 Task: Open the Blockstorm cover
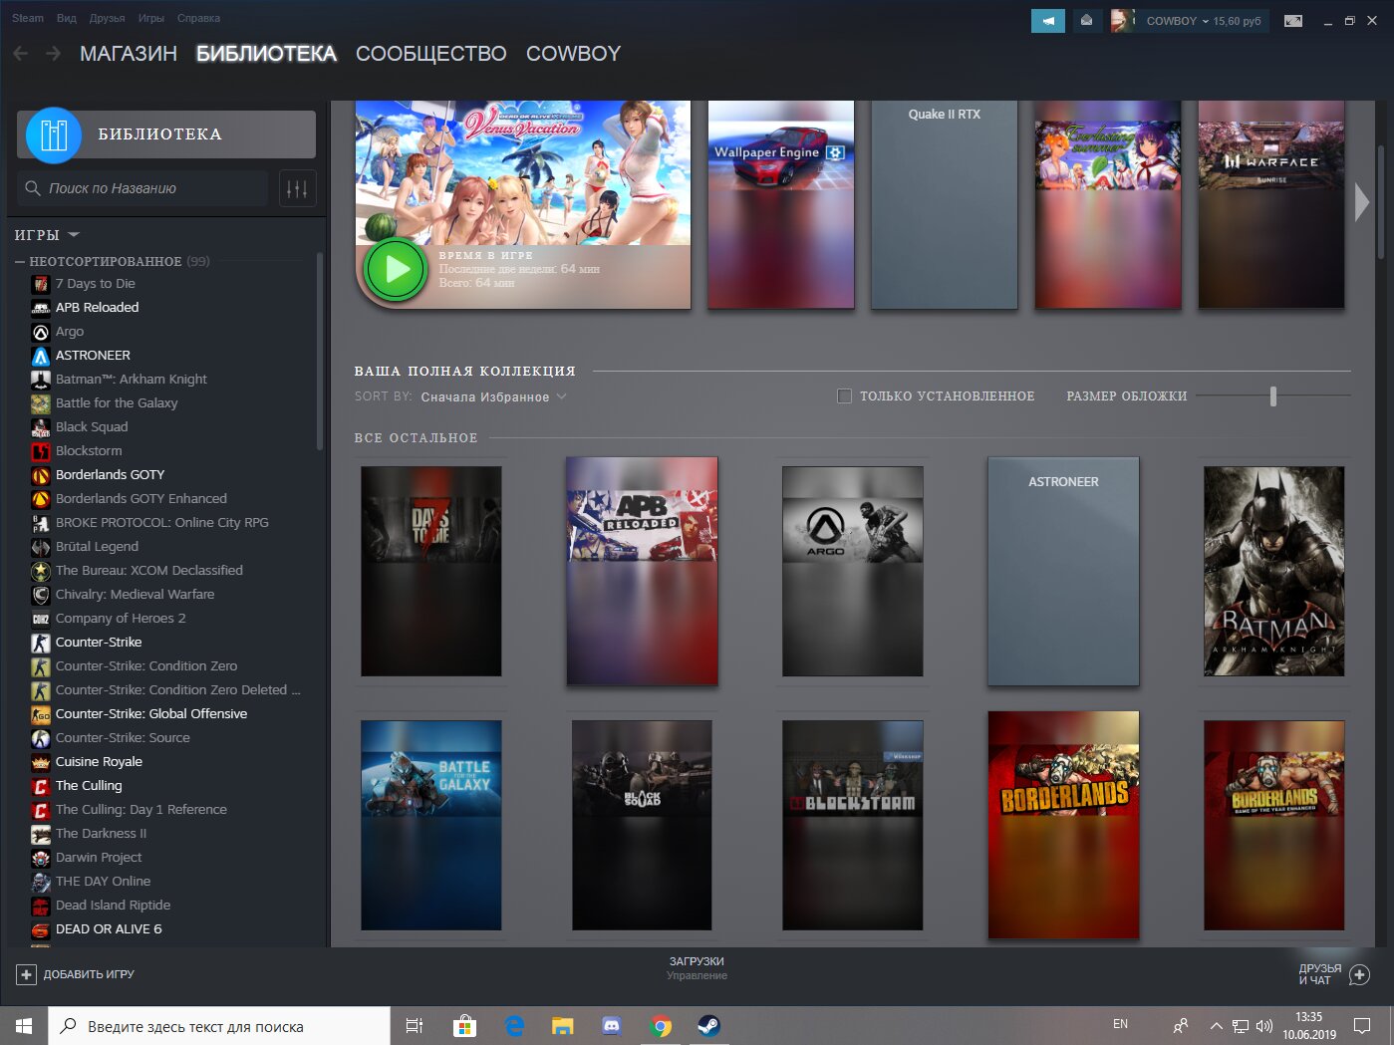853,826
